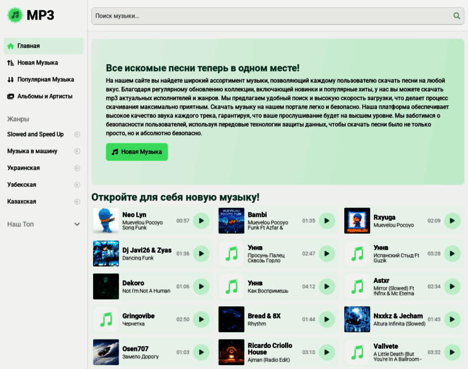468x369 pixels.
Task: Play Bambi by Muevelou Pocoyo Funk
Action: tap(327, 220)
